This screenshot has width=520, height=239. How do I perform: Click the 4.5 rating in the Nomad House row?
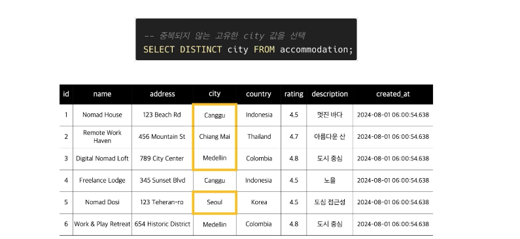(294, 115)
